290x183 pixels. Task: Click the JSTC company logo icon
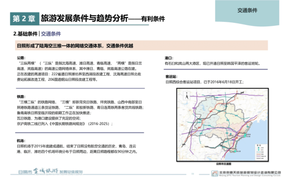click(x=215, y=173)
